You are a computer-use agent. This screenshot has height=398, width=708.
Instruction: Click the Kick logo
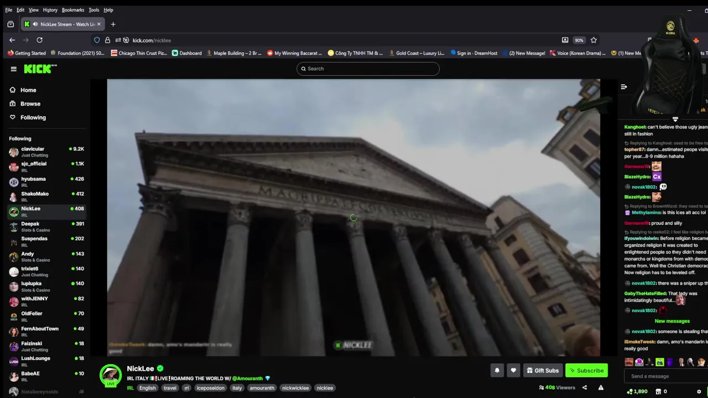point(40,69)
